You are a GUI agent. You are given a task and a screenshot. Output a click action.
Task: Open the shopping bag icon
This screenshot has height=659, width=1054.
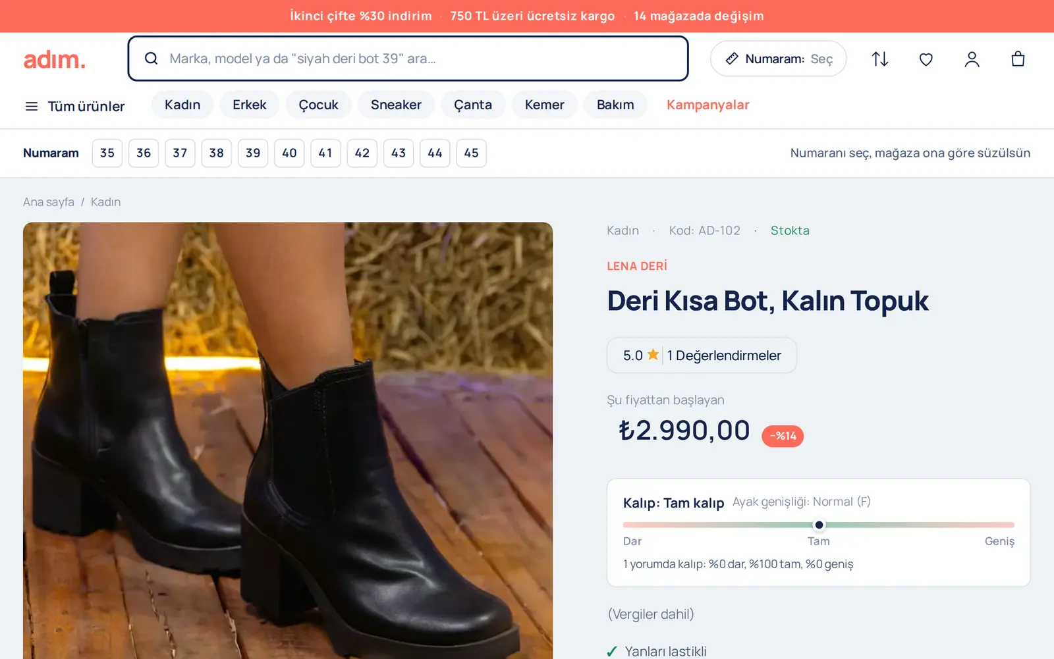pyautogui.click(x=1018, y=59)
